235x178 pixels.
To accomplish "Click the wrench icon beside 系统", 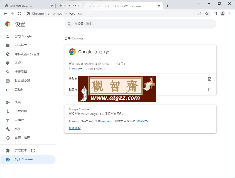I will (8, 129).
